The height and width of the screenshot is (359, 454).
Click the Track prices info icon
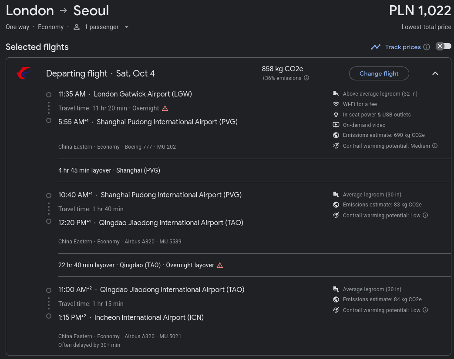point(427,47)
